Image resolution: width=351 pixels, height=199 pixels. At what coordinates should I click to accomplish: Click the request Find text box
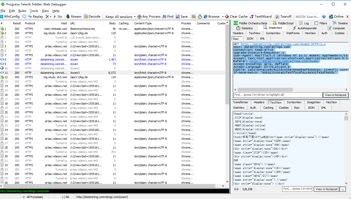point(278,95)
